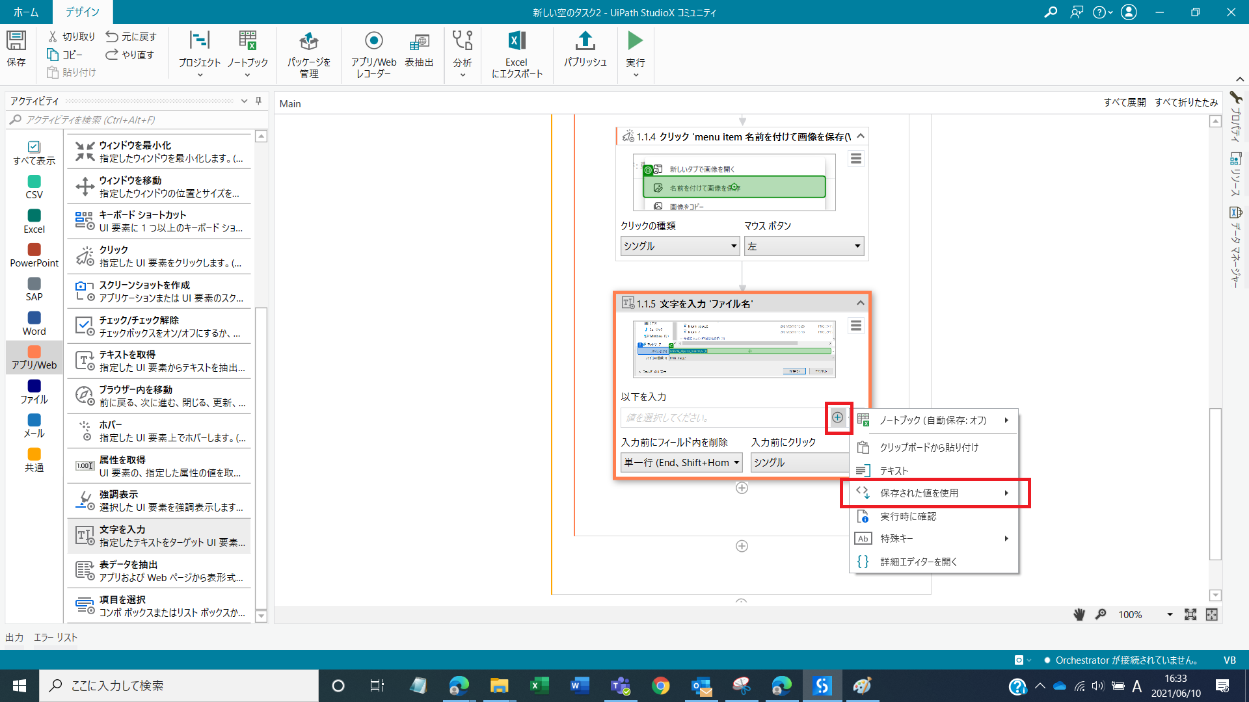Select the Word activity category filter

(34, 323)
